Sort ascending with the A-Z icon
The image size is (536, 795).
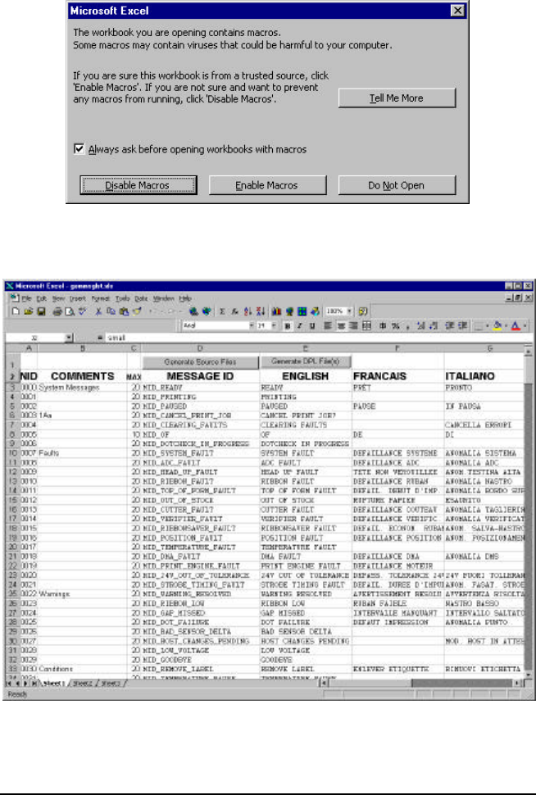248,311
